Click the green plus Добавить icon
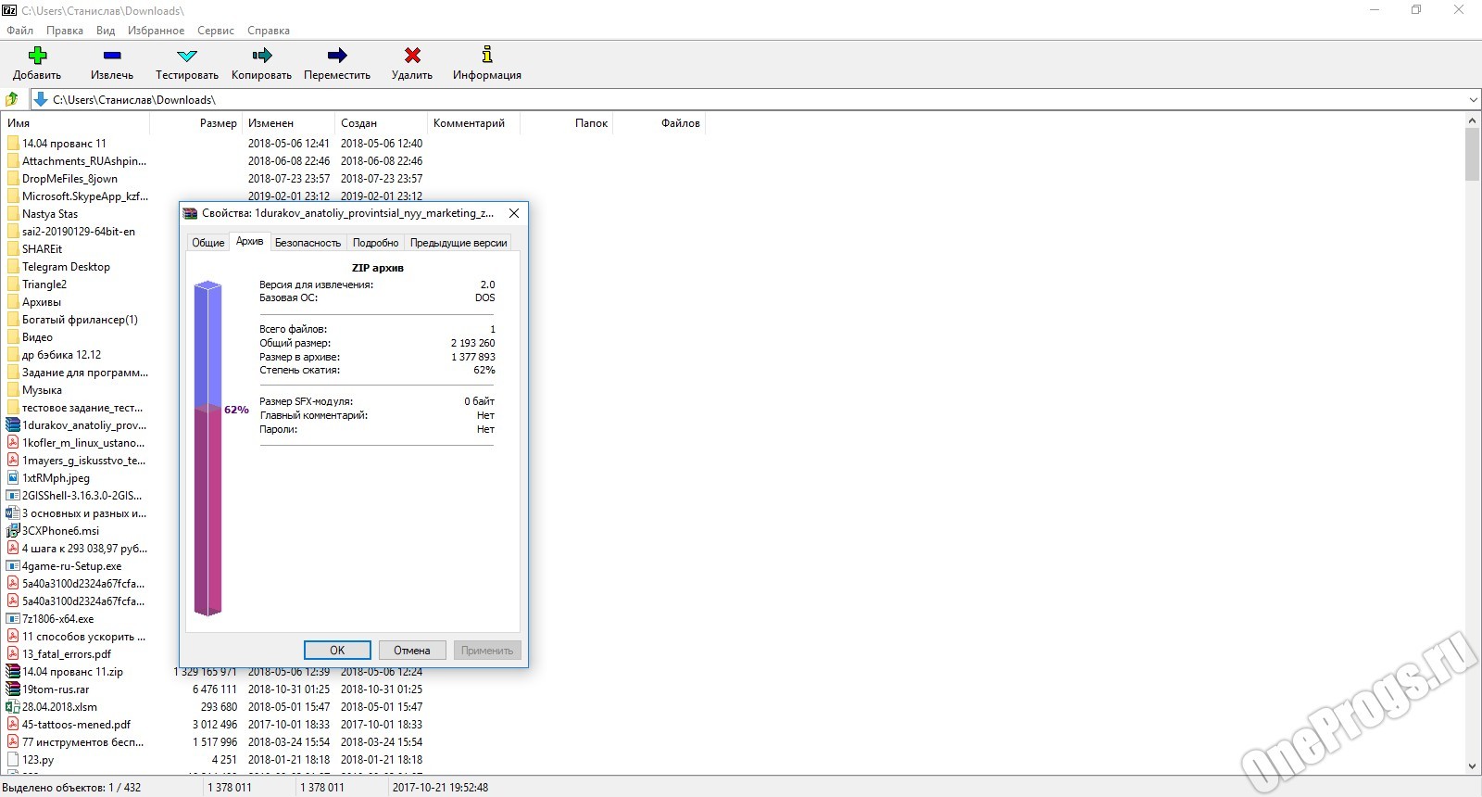1482x797 pixels. click(37, 56)
